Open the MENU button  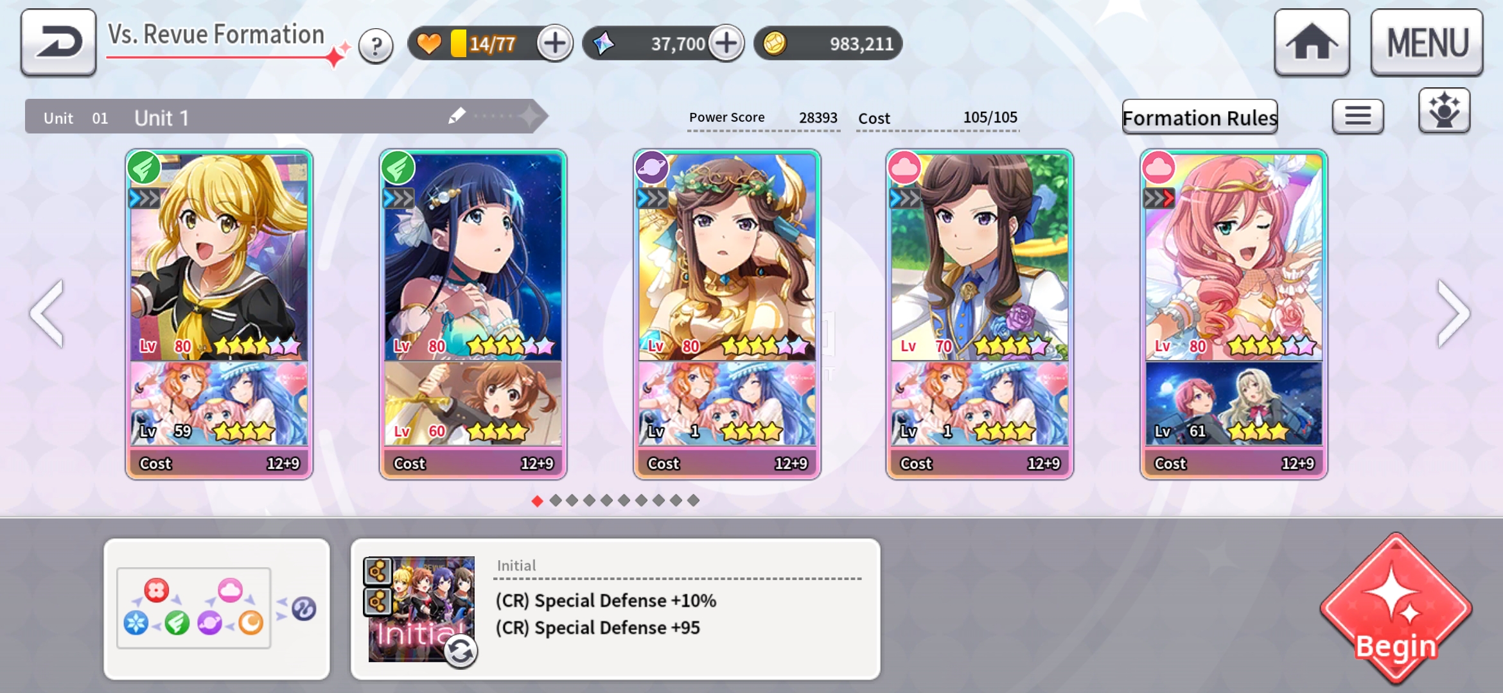tap(1427, 42)
